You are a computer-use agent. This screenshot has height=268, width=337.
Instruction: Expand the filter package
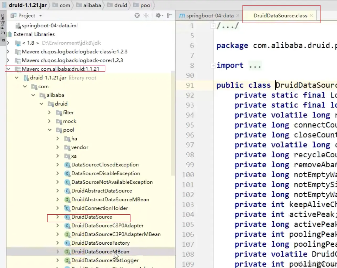point(50,112)
